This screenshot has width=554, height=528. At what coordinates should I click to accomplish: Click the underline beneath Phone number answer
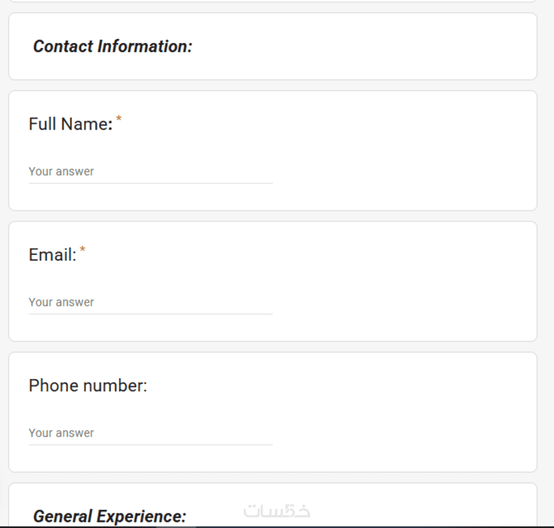tap(150, 445)
